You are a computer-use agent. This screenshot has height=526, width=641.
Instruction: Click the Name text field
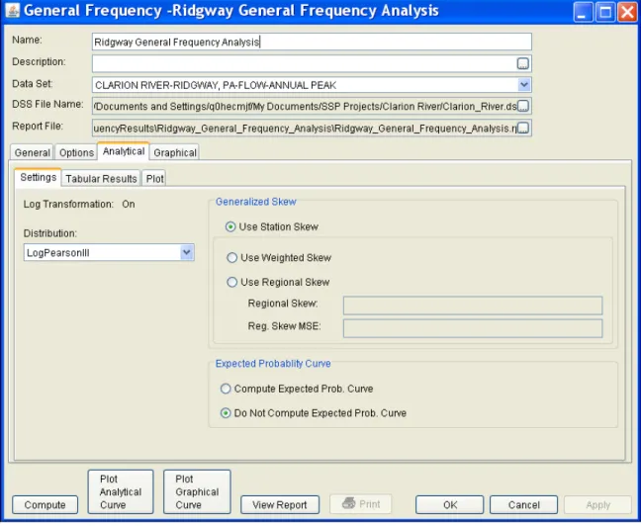[x=312, y=42]
